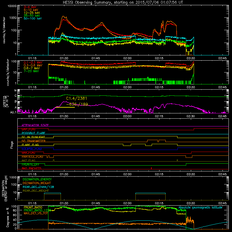Viewport: 232px width, 232px height.
Task: Click the FRONT_RATIO legend label
Action: coord(33,208)
